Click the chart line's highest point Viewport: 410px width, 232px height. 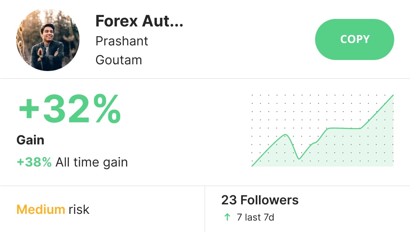pos(393,95)
